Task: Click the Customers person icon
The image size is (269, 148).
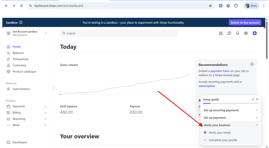Action: coord(9,65)
